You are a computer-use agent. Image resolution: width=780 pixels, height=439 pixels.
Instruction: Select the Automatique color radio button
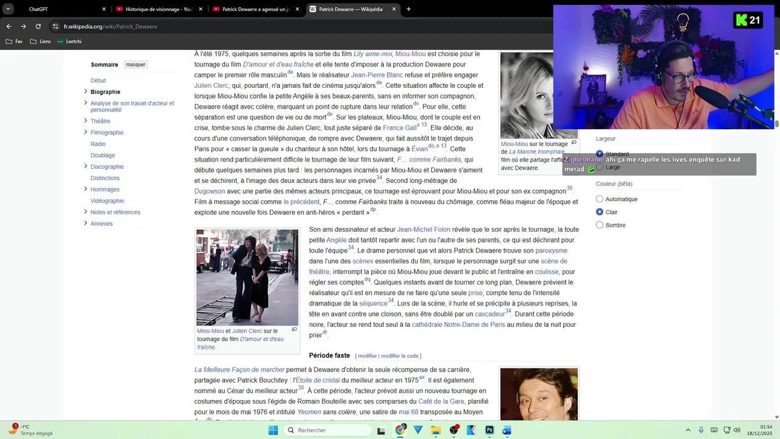[600, 199]
